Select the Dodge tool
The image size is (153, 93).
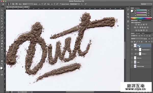[x=2, y=46]
